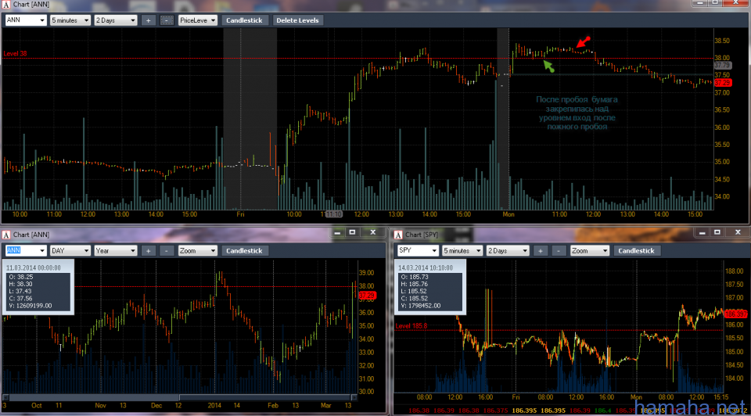Image resolution: width=751 pixels, height=416 pixels.
Task: Open the PriceLevel mode dropdown in top chart
Action: (197, 20)
